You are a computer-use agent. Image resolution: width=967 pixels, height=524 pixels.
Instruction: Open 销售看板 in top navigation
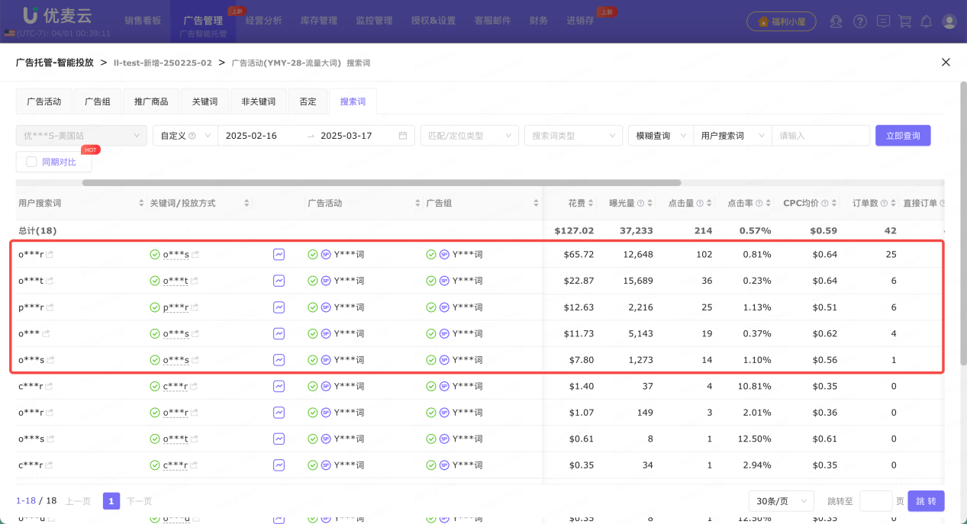(x=143, y=21)
